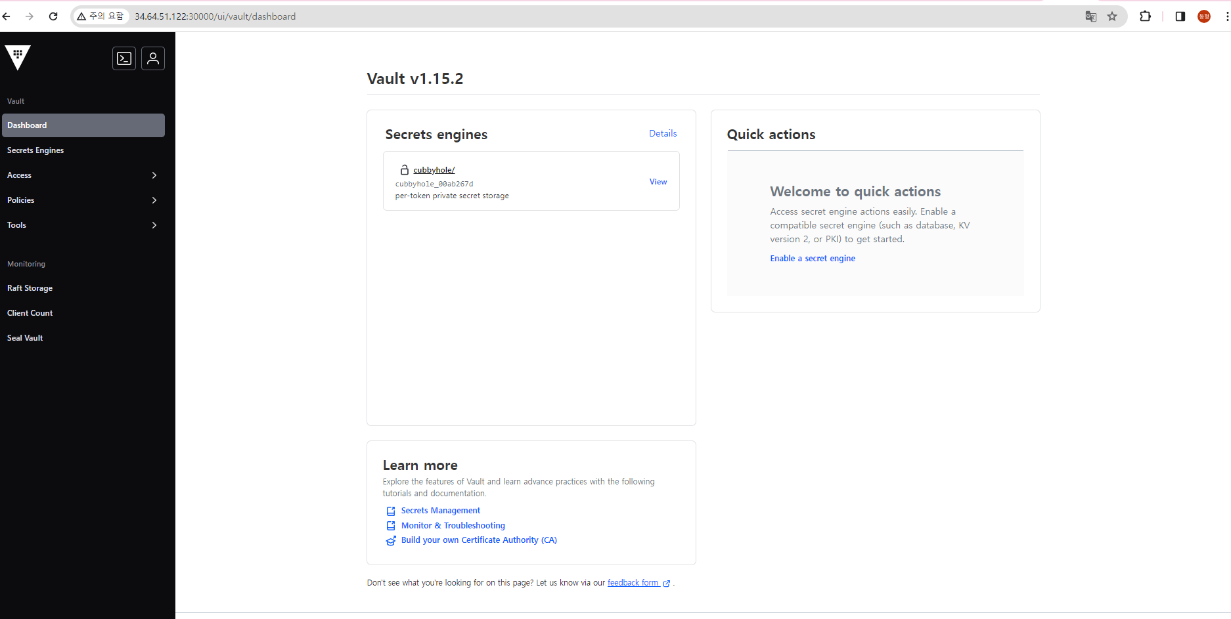Click Welcome to quick actions heading
The width and height of the screenshot is (1231, 619).
point(855,192)
